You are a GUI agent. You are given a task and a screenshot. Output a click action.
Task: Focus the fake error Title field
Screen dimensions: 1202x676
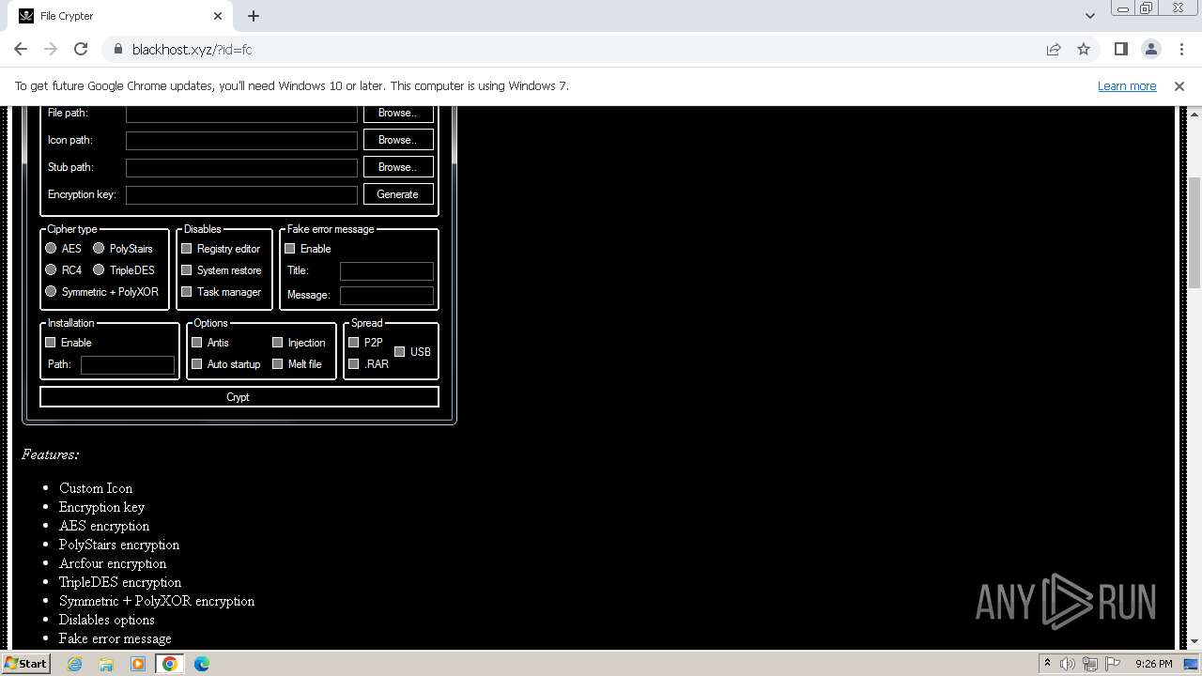pyautogui.click(x=387, y=270)
